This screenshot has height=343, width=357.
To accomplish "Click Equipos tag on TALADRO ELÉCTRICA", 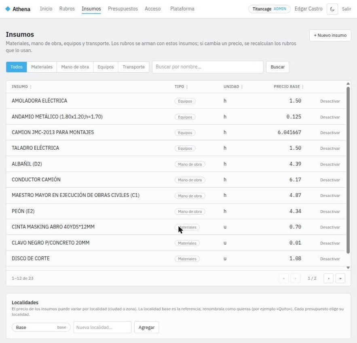I will point(185,148).
